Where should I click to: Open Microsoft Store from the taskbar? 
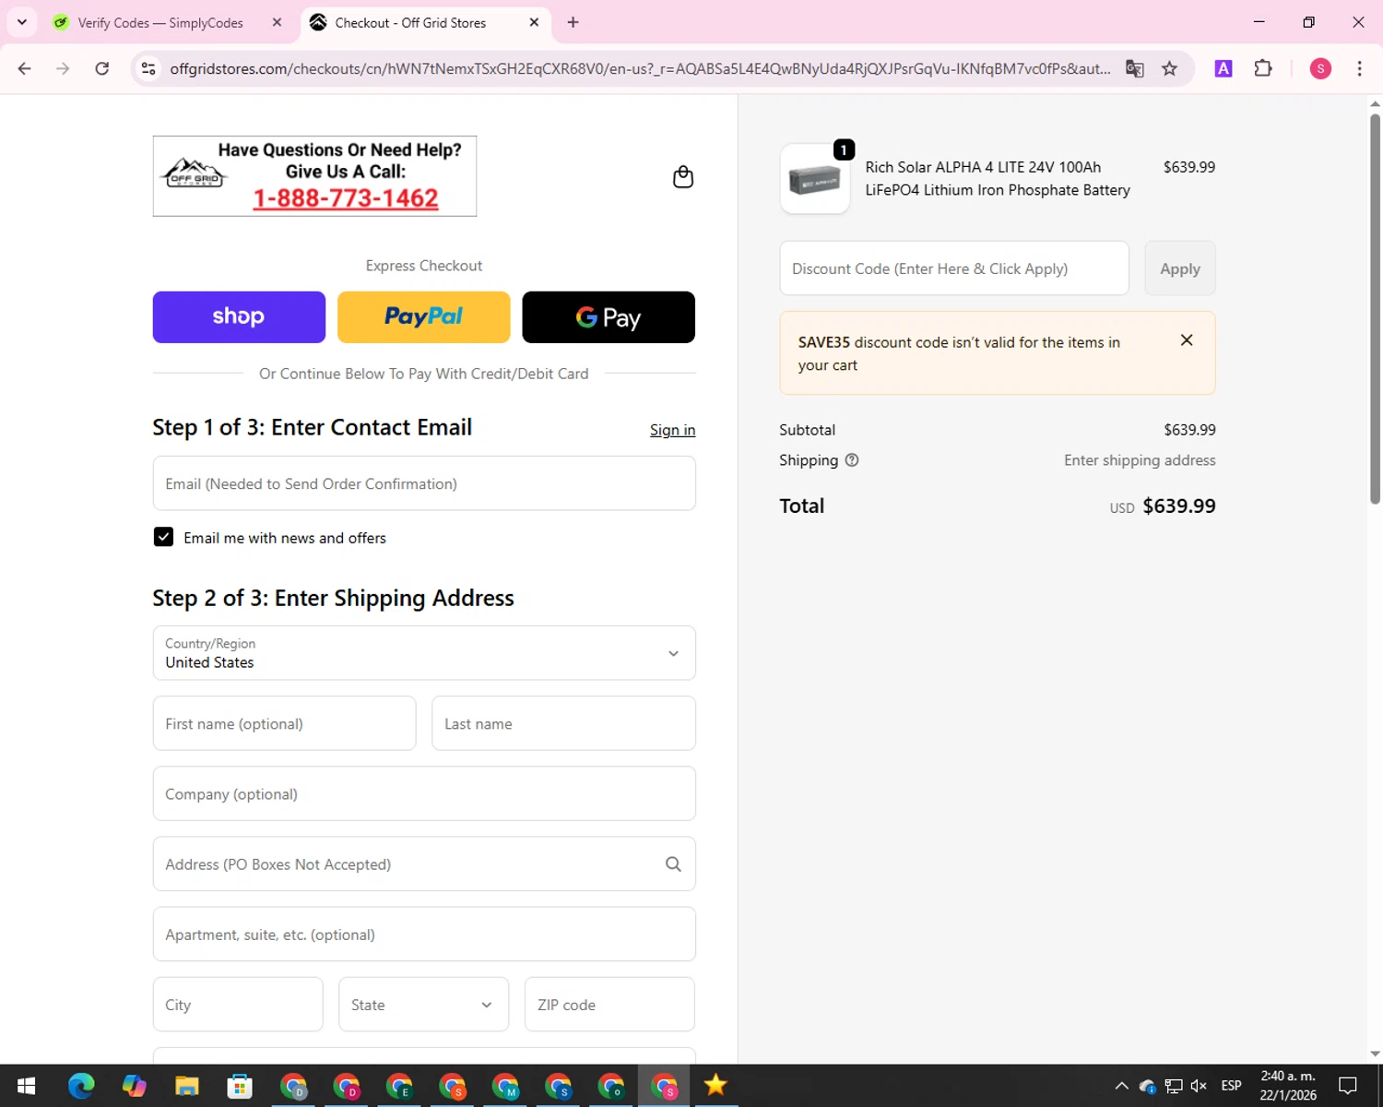pyautogui.click(x=240, y=1086)
